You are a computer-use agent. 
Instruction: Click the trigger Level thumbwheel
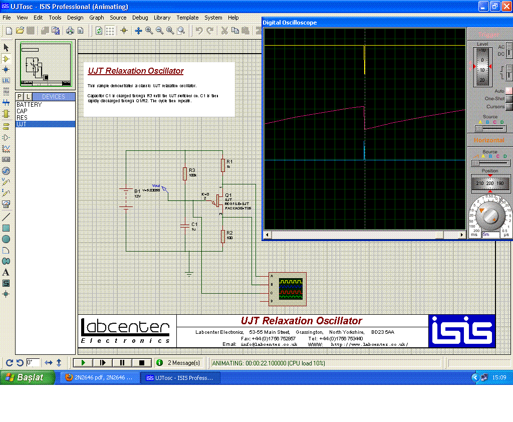click(x=482, y=67)
